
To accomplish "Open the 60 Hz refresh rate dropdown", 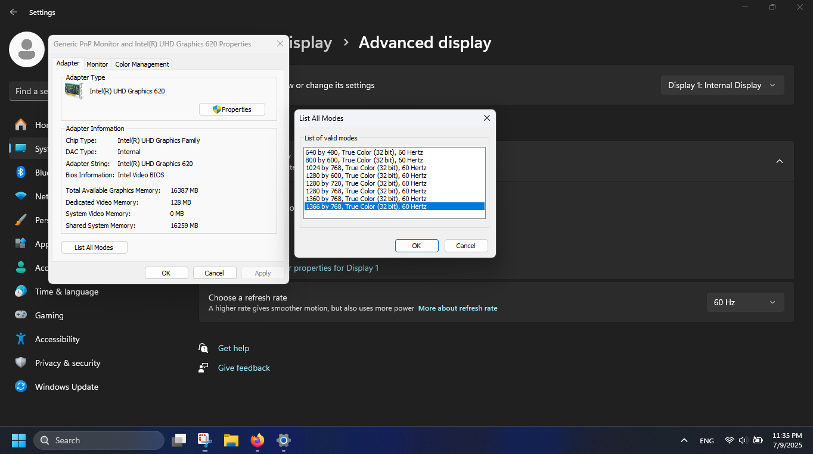I will (x=744, y=302).
